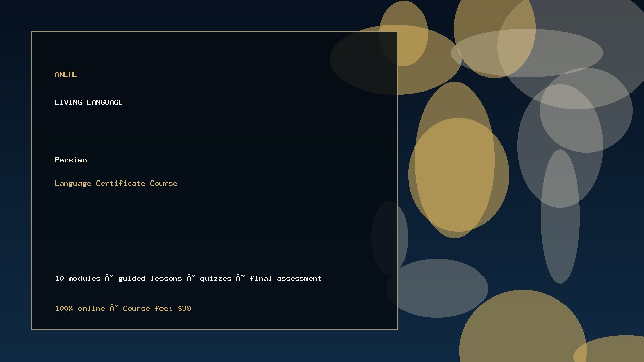This screenshot has width=644, height=362.
Task: Click the Persian course title
Action: click(x=71, y=160)
